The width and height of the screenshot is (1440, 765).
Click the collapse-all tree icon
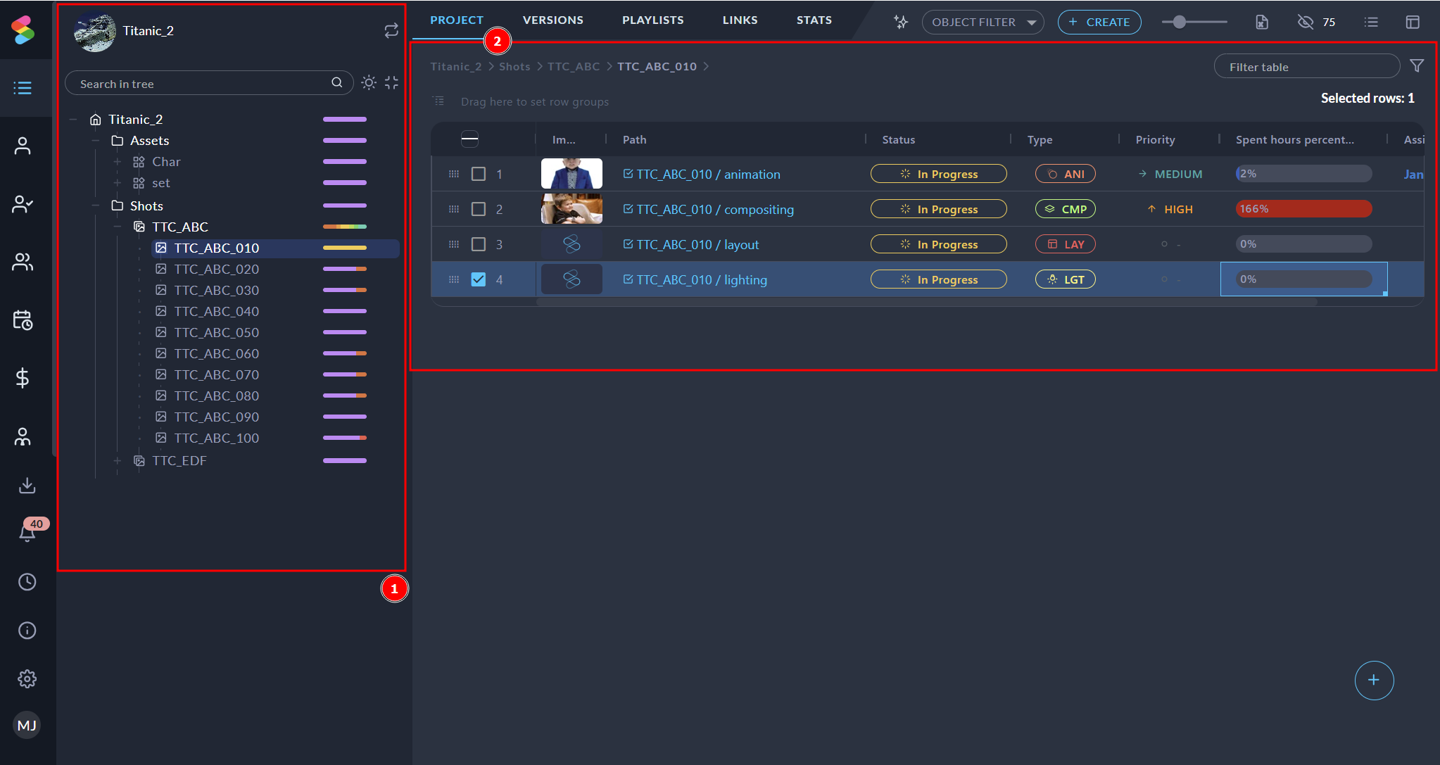tap(392, 83)
